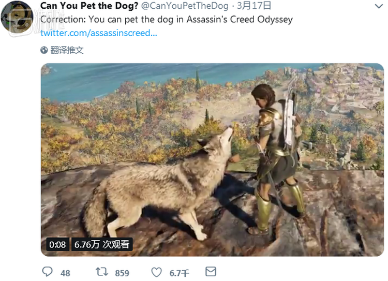Open the @CanYouPetTheDog handle
This screenshot has width=388, height=281.
tap(185, 6)
